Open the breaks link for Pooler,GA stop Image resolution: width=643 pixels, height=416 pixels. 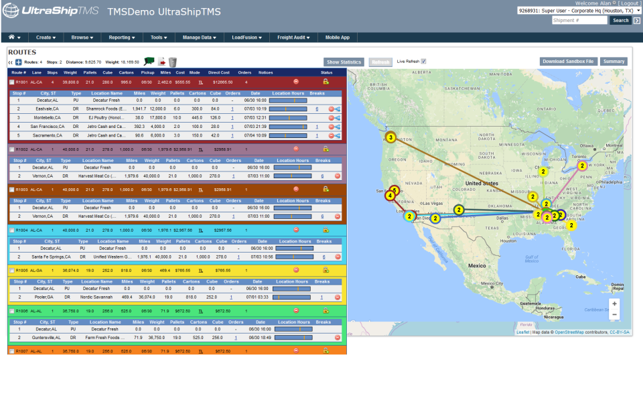(x=321, y=297)
